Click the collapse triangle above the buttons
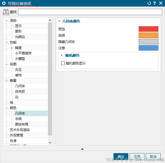The height and width of the screenshot is (163, 165). (82, 149)
